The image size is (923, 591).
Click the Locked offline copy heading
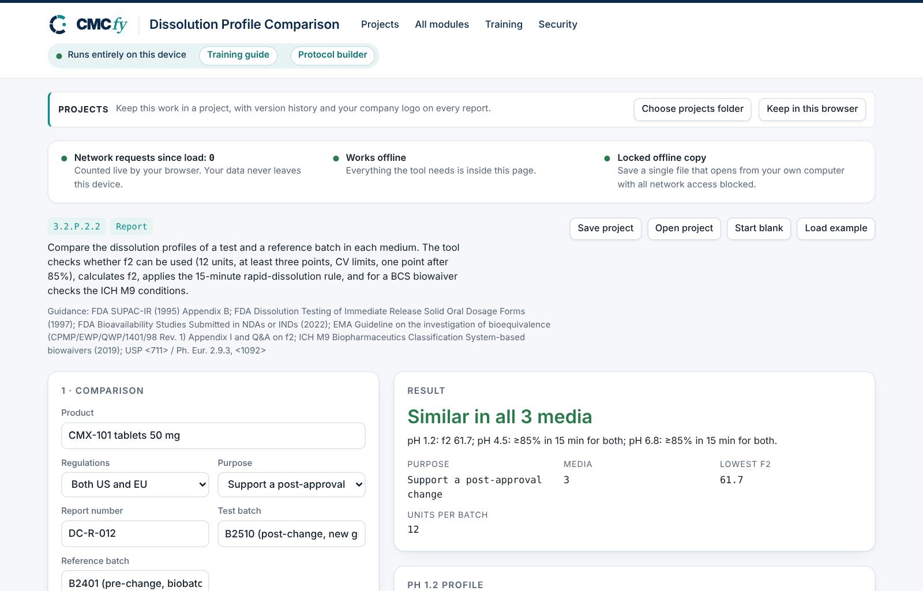(662, 157)
